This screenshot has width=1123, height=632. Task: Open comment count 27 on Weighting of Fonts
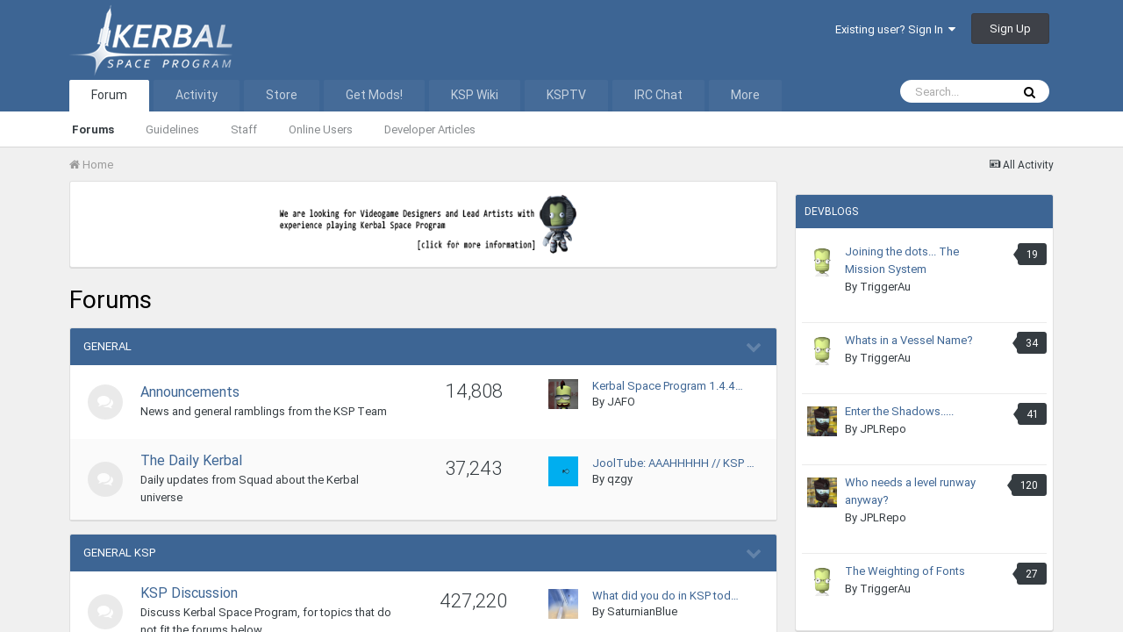1032,574
